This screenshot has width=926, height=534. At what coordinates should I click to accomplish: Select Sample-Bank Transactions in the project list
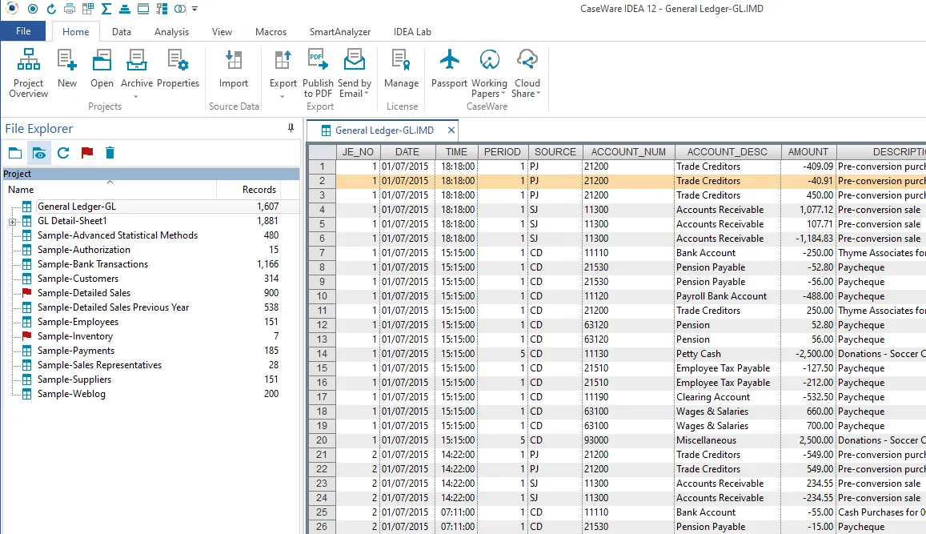(x=93, y=264)
